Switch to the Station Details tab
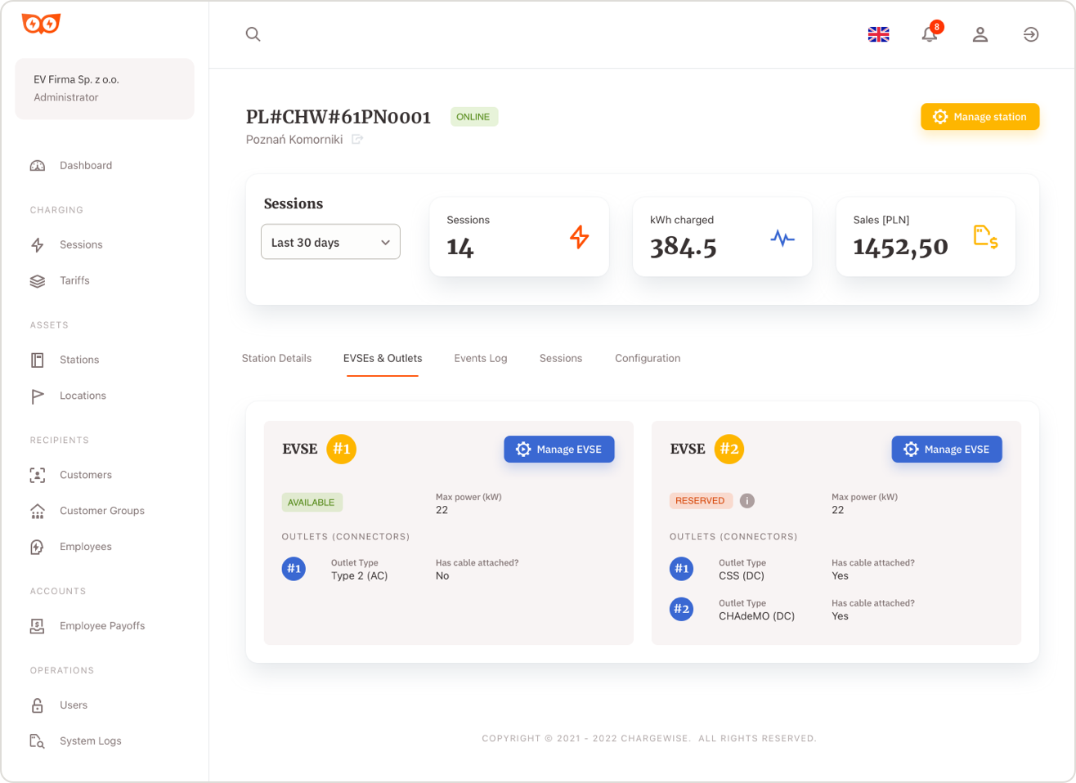Viewport: 1076px width, 783px height. click(x=276, y=358)
